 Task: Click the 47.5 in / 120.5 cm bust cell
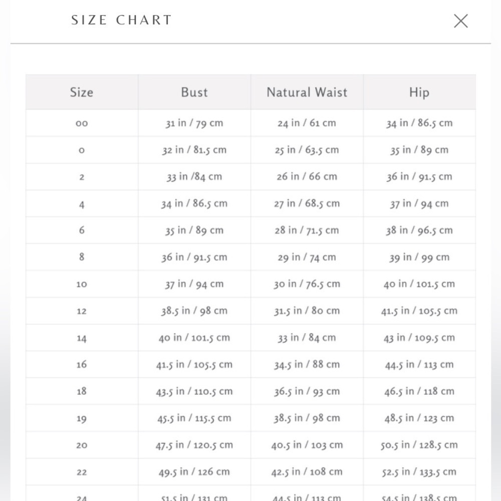pyautogui.click(x=194, y=445)
